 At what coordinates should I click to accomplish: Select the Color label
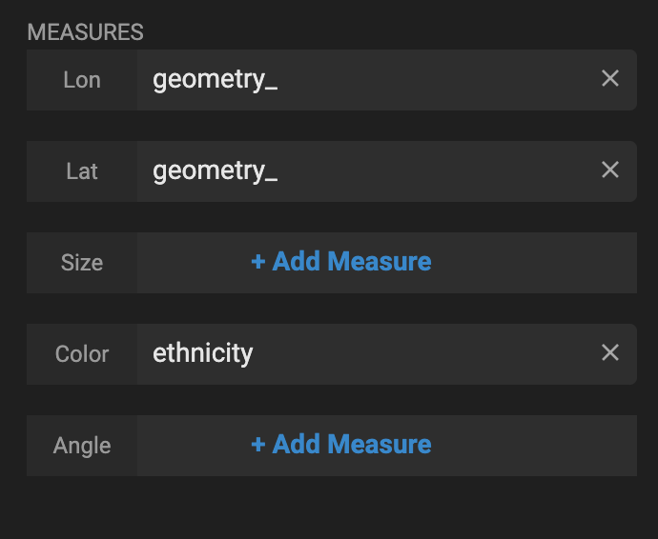point(82,354)
